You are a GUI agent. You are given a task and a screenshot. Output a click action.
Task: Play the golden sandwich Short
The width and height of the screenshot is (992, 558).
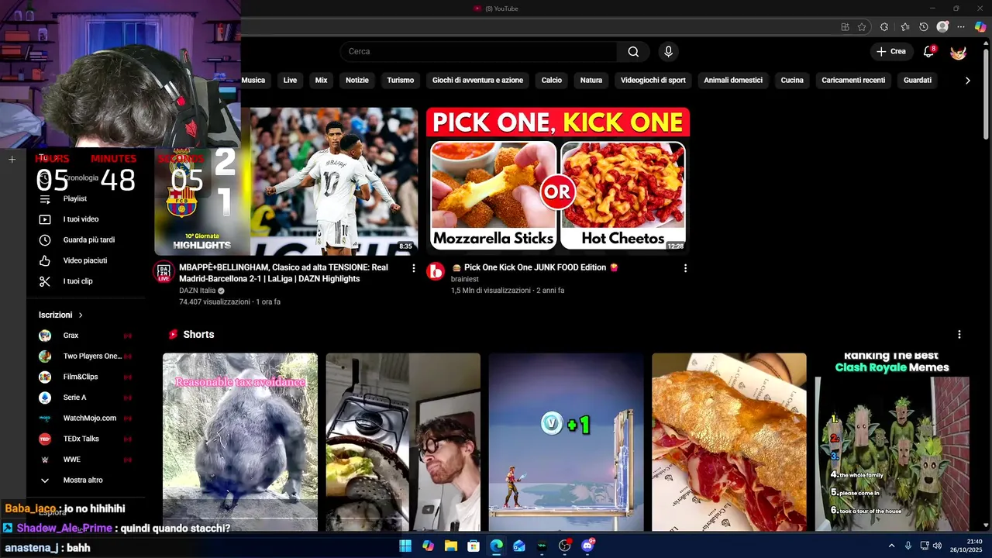[x=729, y=442]
